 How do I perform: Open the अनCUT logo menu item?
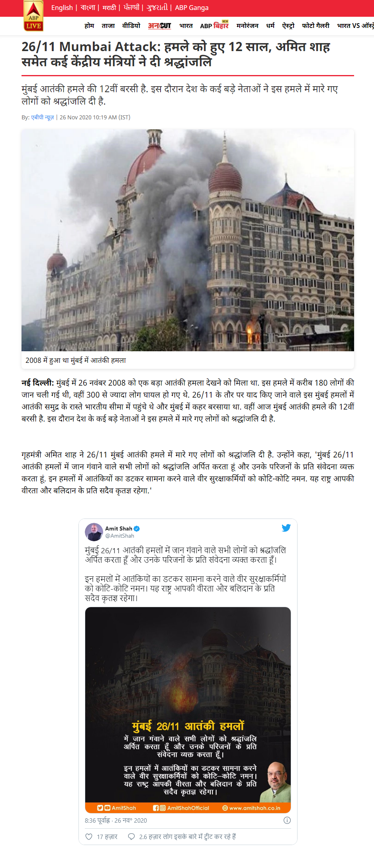pos(159,26)
